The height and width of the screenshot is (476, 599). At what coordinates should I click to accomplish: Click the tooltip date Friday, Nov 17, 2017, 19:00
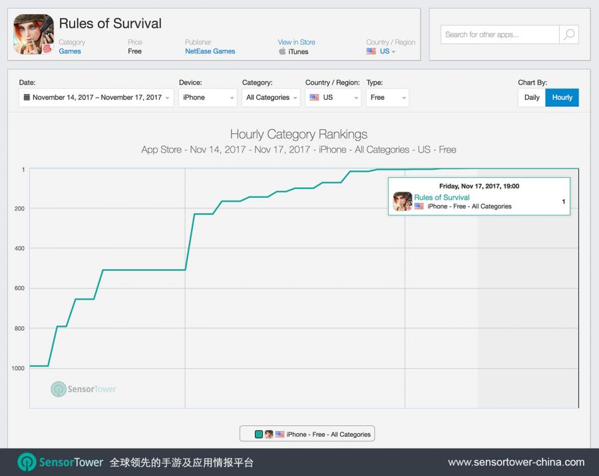pyautogui.click(x=479, y=186)
